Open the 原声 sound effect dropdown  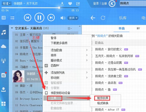tap(73, 18)
